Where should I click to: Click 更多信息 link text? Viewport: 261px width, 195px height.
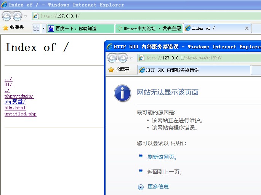tap(158, 187)
